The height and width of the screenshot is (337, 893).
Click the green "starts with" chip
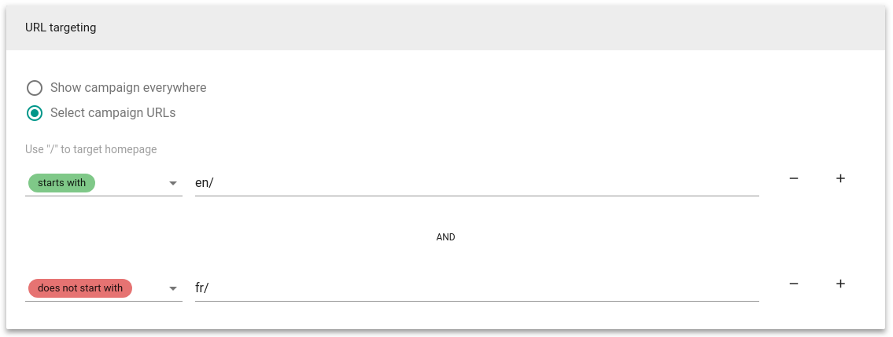tap(61, 183)
